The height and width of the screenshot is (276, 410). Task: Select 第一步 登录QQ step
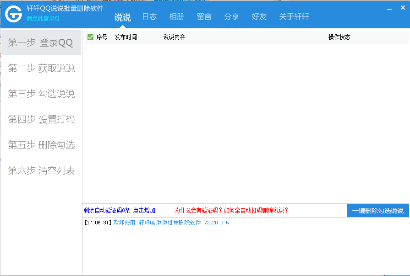[x=41, y=42]
